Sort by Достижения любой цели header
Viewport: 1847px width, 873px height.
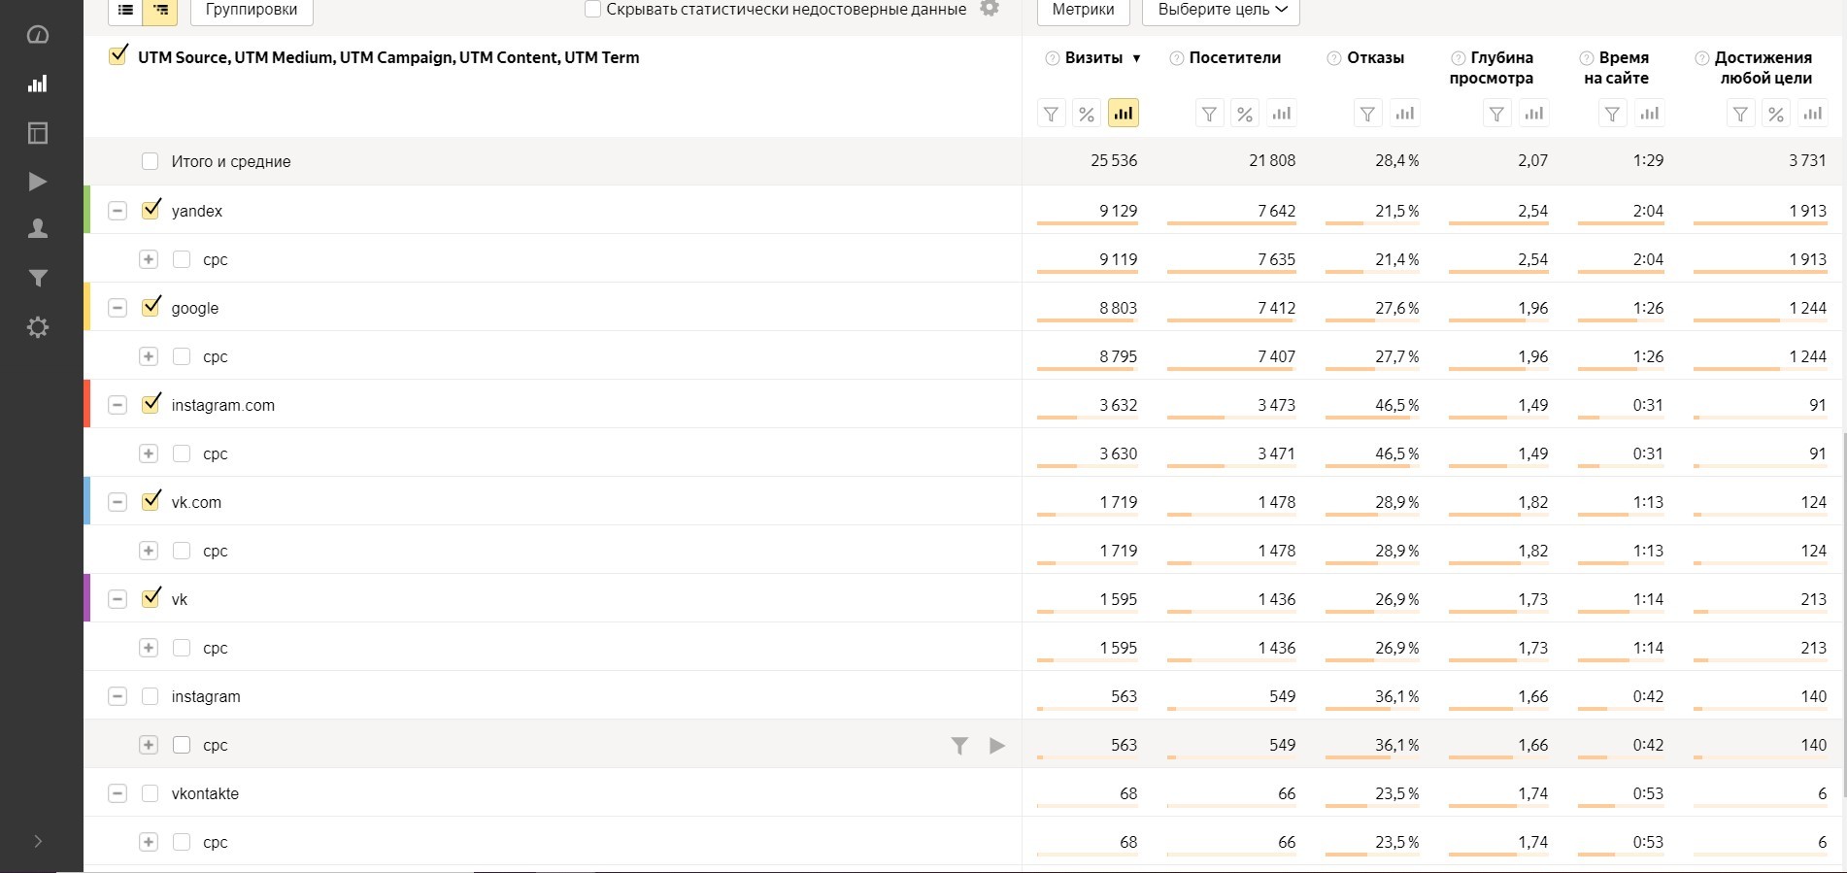(1763, 68)
